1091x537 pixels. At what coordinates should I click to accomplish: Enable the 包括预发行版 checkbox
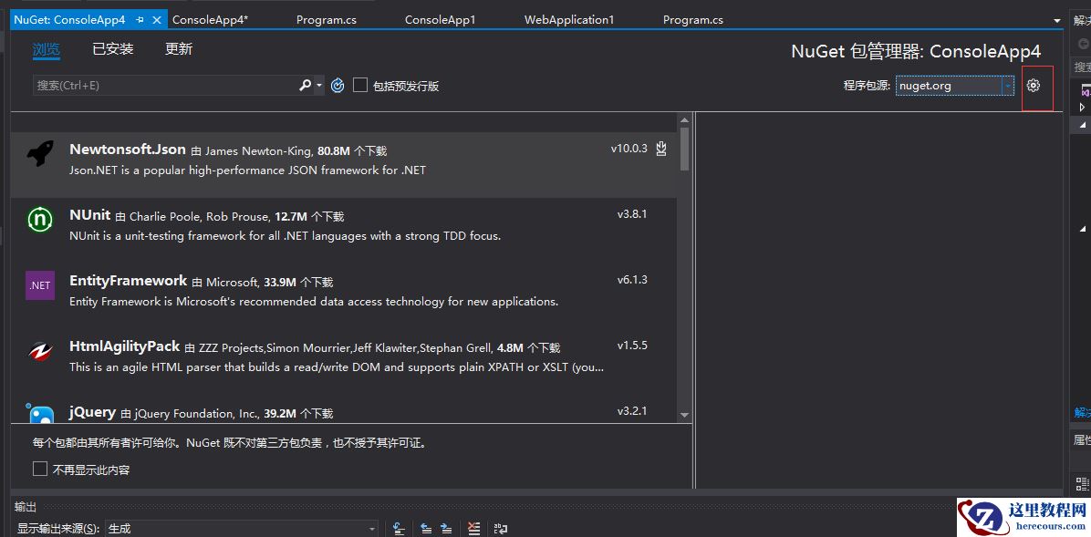coord(359,85)
